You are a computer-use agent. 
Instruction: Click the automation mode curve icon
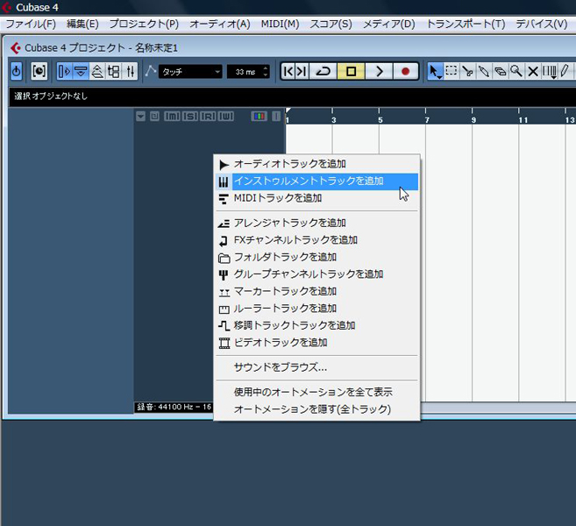coord(150,70)
